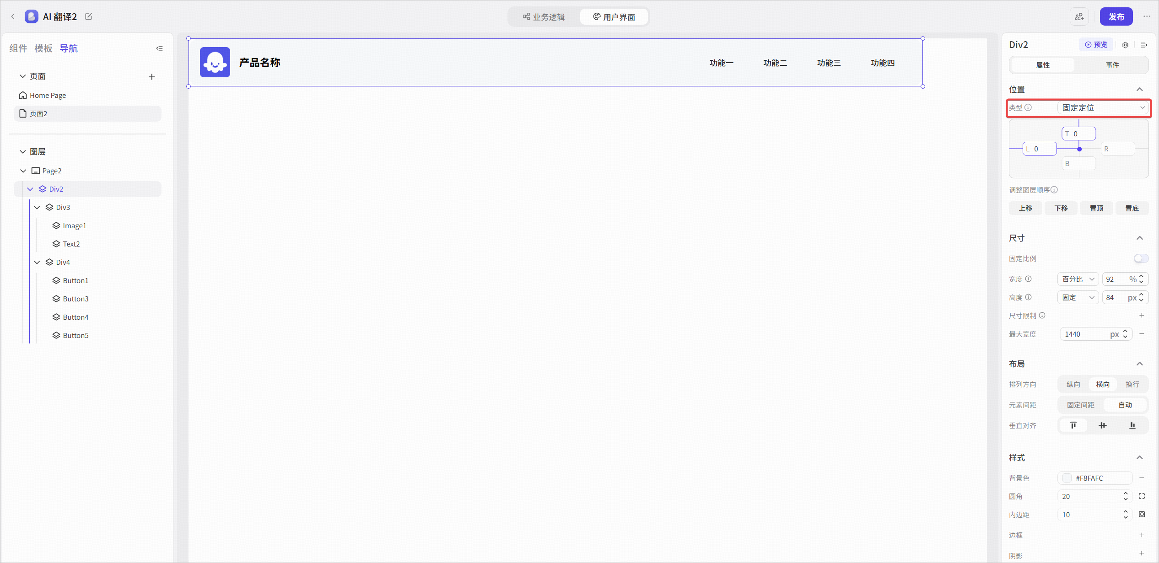1159x563 pixels.
Task: Toggle the 固定比例 switch
Action: pyautogui.click(x=1141, y=258)
